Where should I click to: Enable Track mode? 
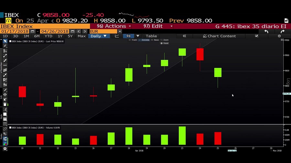click(x=133, y=40)
